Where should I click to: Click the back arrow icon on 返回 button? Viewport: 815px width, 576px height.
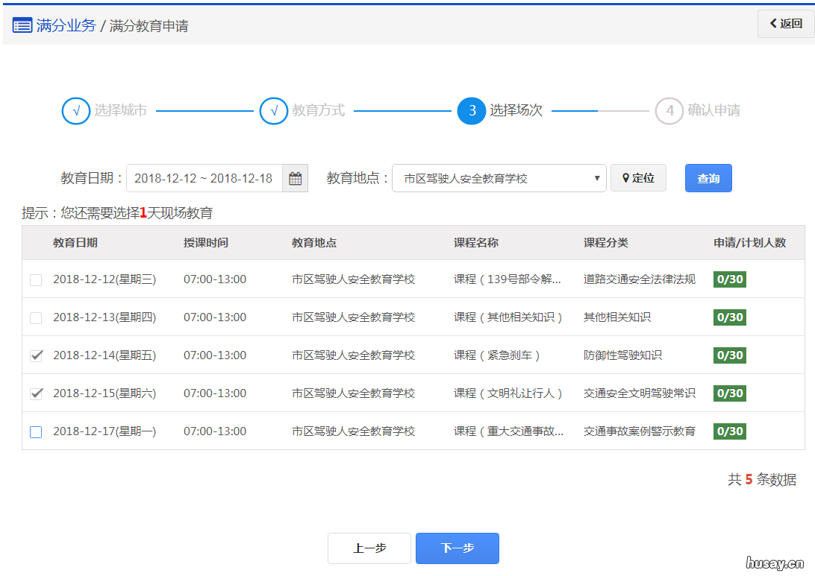point(774,23)
